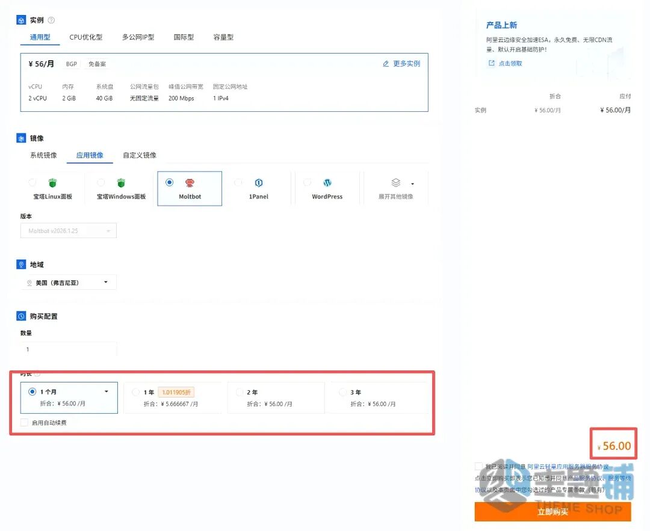Screen dimensions: 650x531
Task: Click the red Moltbot logo icon
Action: pyautogui.click(x=190, y=183)
